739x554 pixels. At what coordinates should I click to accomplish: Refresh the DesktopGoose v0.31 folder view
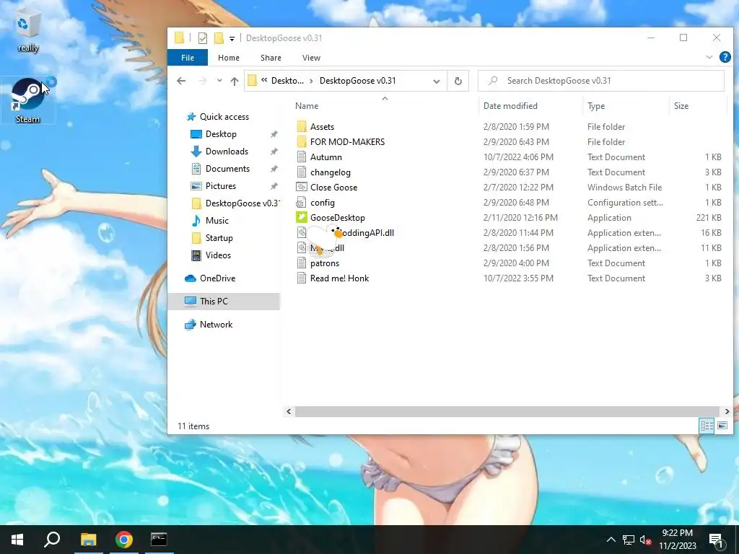pos(458,81)
